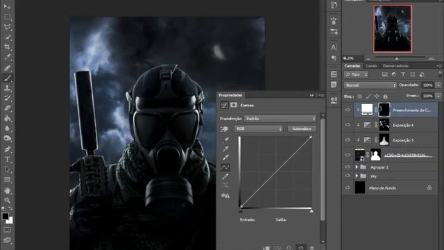Select the Rectangular Marquee tool
Screen dimensions: 444x250
tap(7, 17)
